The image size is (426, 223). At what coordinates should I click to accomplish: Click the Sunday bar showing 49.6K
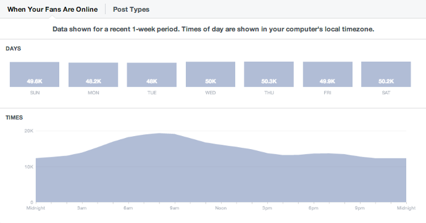coord(35,75)
